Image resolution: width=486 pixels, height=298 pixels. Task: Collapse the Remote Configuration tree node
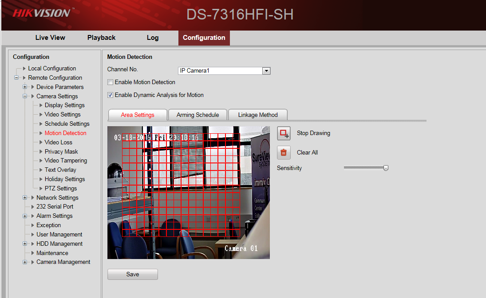click(16, 77)
